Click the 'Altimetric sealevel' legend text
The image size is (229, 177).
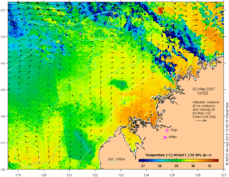tap(206, 102)
